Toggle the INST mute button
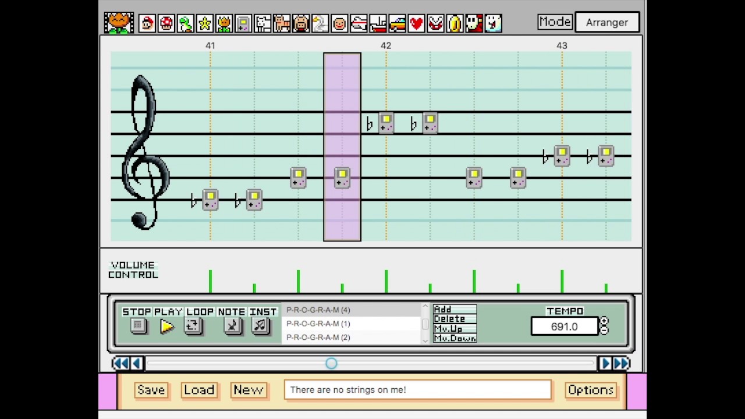 (260, 326)
